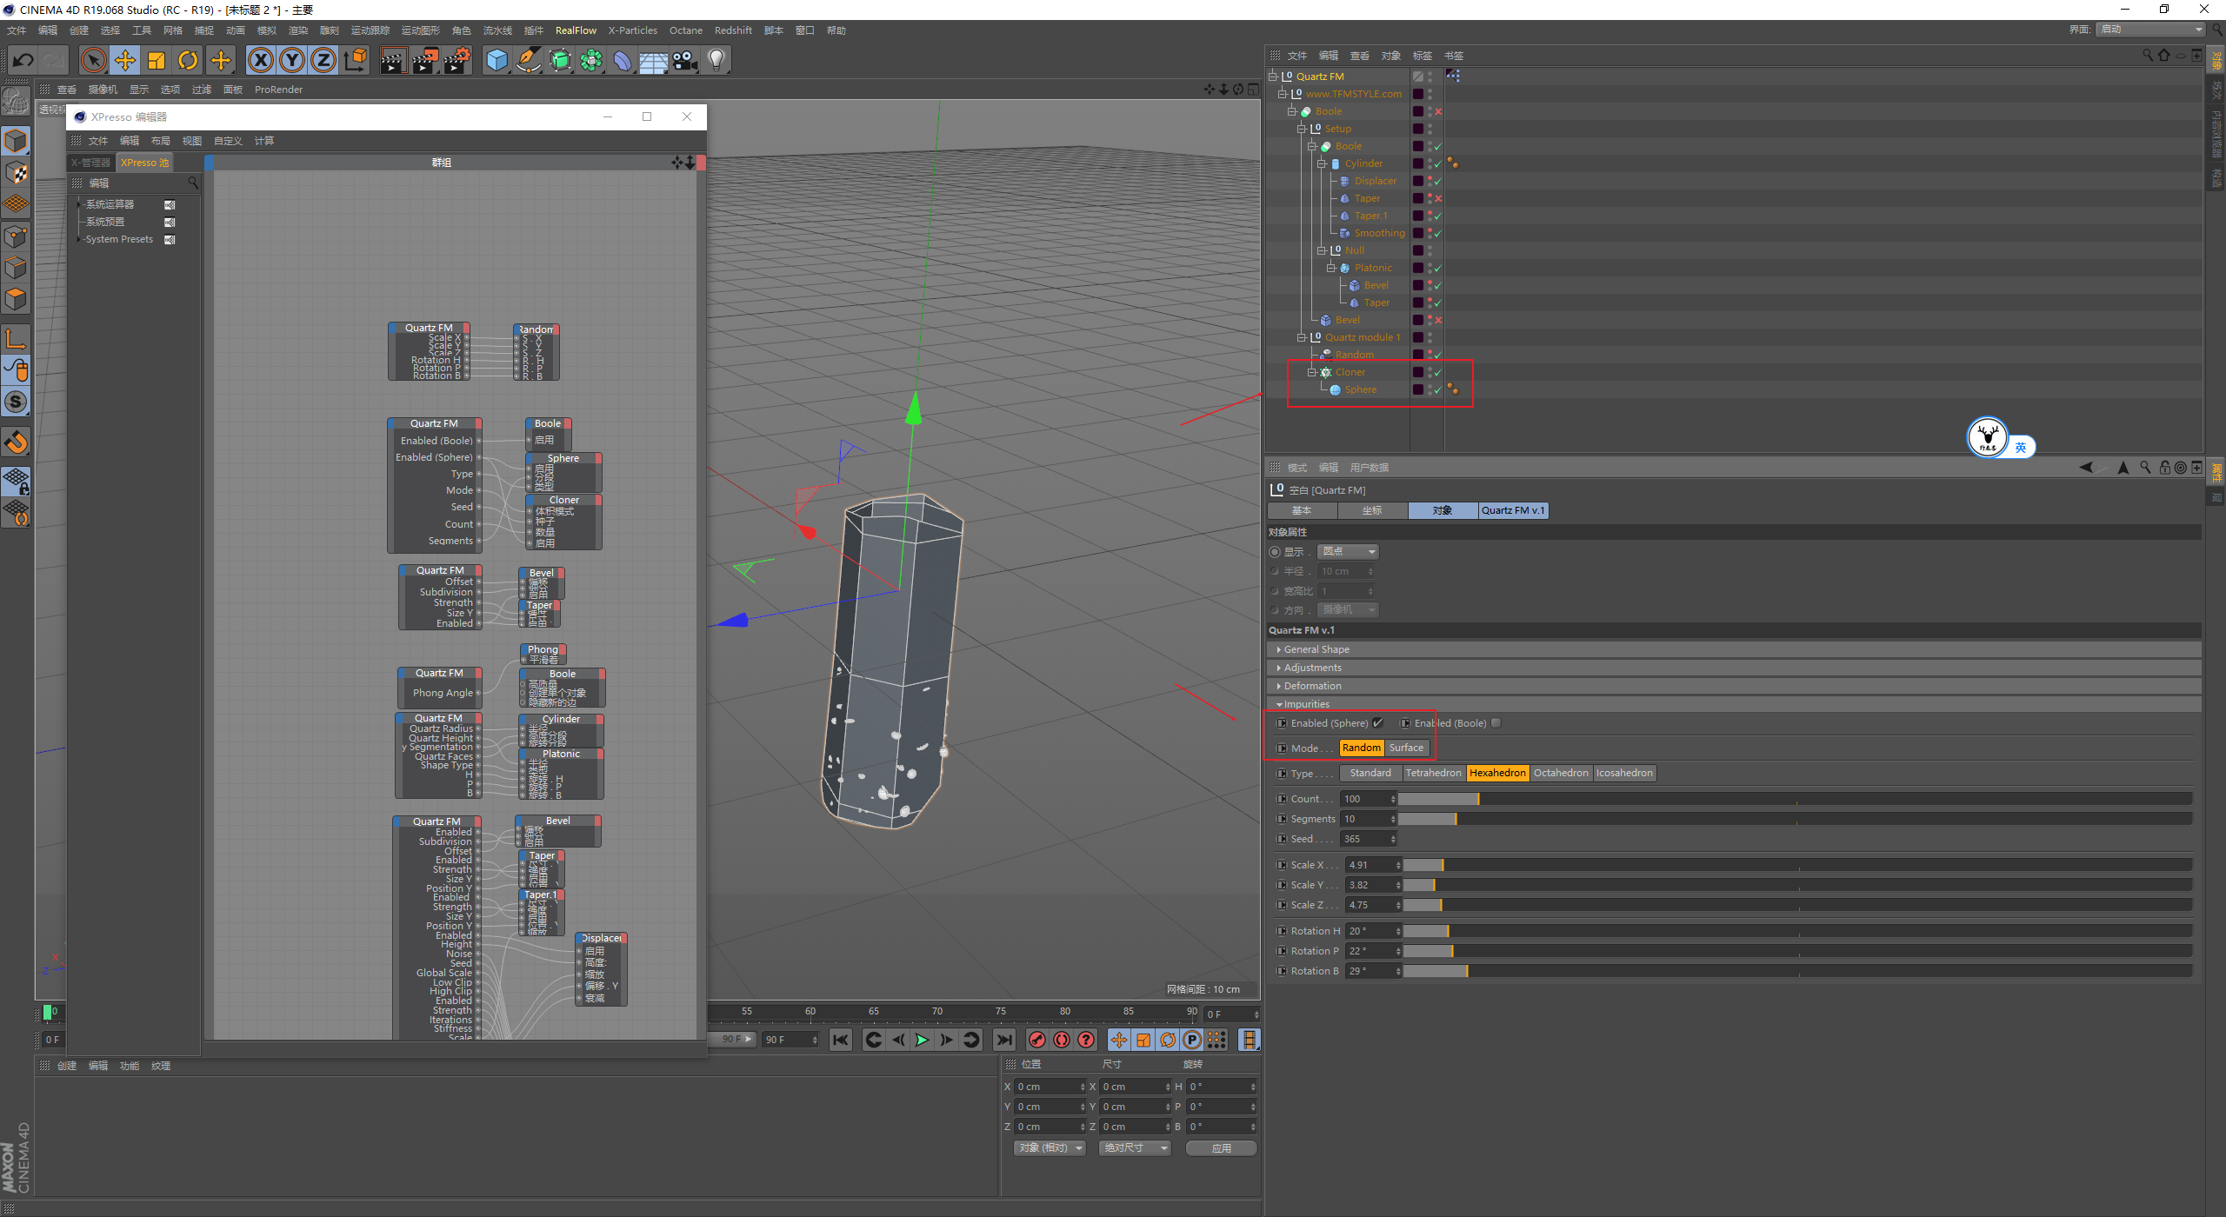This screenshot has width=2226, height=1217.
Task: Click the Light object icon
Action: [x=716, y=60]
